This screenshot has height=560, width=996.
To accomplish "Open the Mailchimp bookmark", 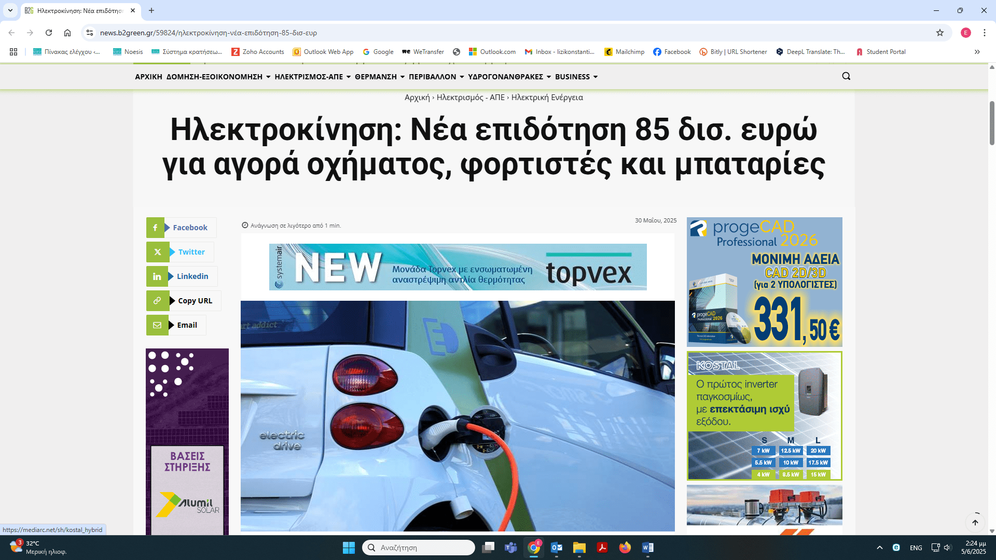I will click(x=624, y=52).
